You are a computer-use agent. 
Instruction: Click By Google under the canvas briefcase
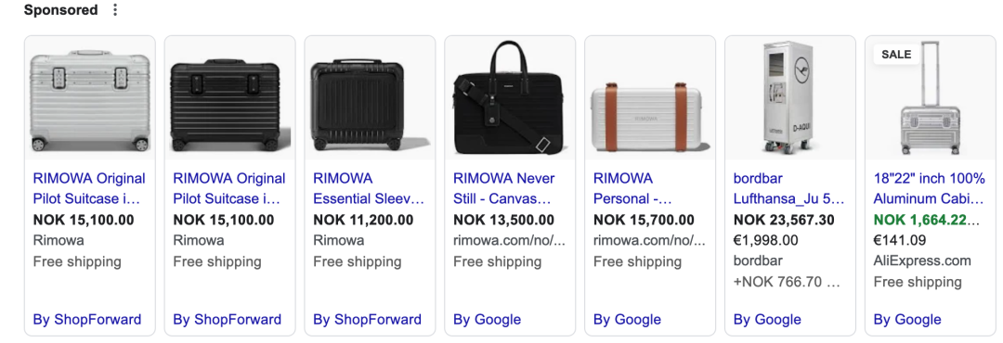tap(487, 320)
